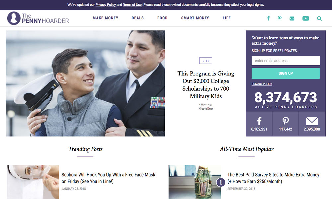Viewport: 332px width, 199px height.
Task: Open the Smart Money menu
Action: point(195,18)
